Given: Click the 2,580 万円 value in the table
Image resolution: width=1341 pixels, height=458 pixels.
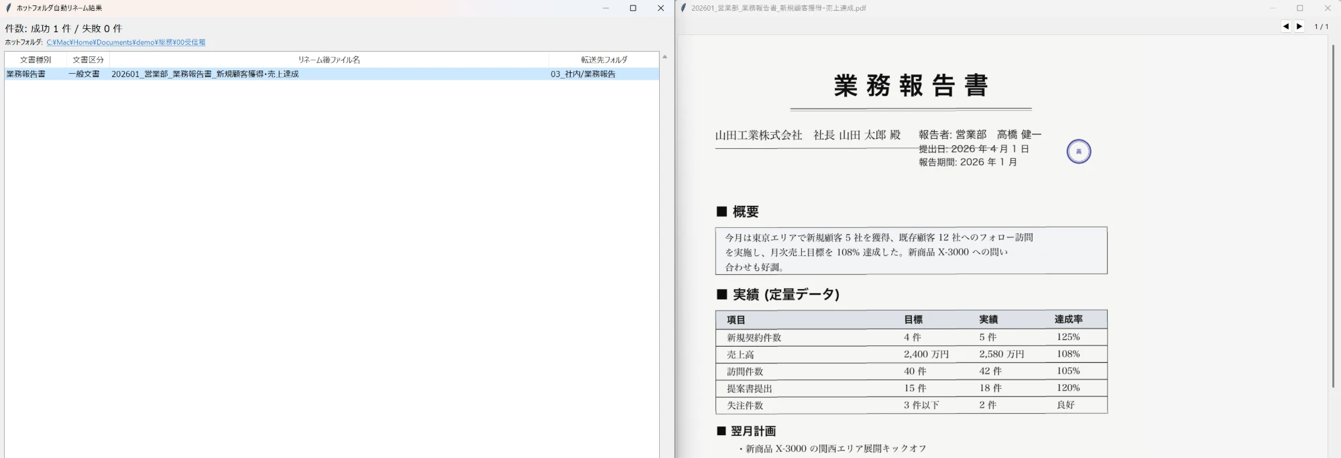Looking at the screenshot, I should (1002, 354).
